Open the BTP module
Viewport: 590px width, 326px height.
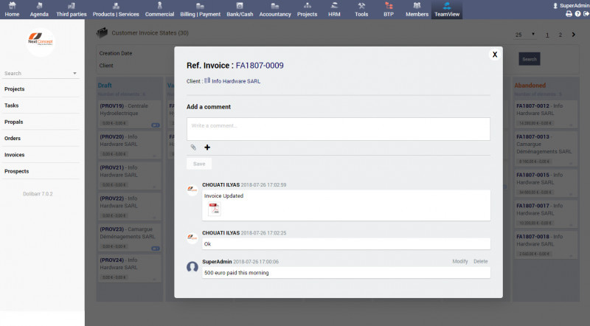coord(389,10)
